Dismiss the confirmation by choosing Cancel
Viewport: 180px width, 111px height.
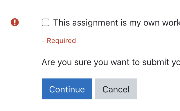(116, 89)
